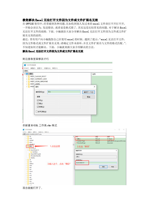Click the HKEY_CLASSES_ROOT\.xlsx address bar
The height and width of the screenshot is (211, 149).
click(74, 134)
